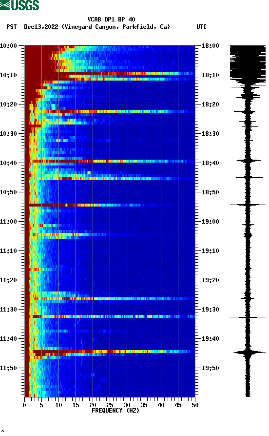
Task: Click the 'FREQUENCY (HZ)' axis title
Action: point(115,411)
